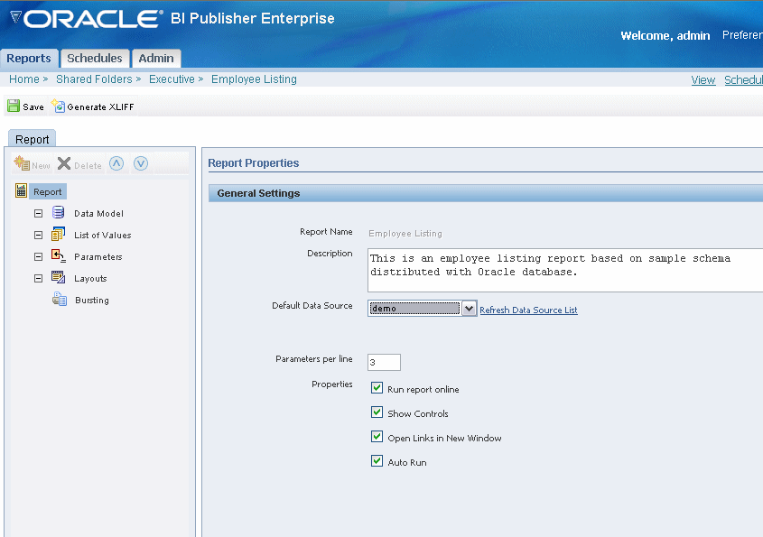Select Layouts tree item label
The width and height of the screenshot is (763, 537).
[90, 279]
